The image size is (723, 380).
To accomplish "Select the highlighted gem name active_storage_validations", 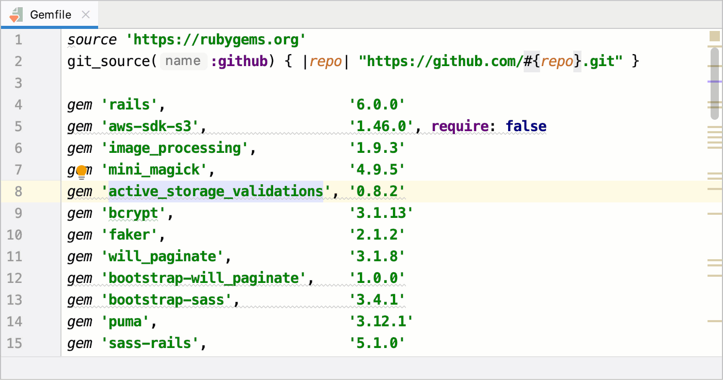I will coord(215,191).
